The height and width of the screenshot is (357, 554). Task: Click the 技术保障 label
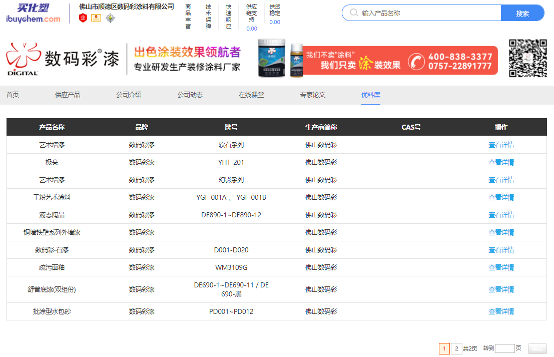(x=209, y=16)
